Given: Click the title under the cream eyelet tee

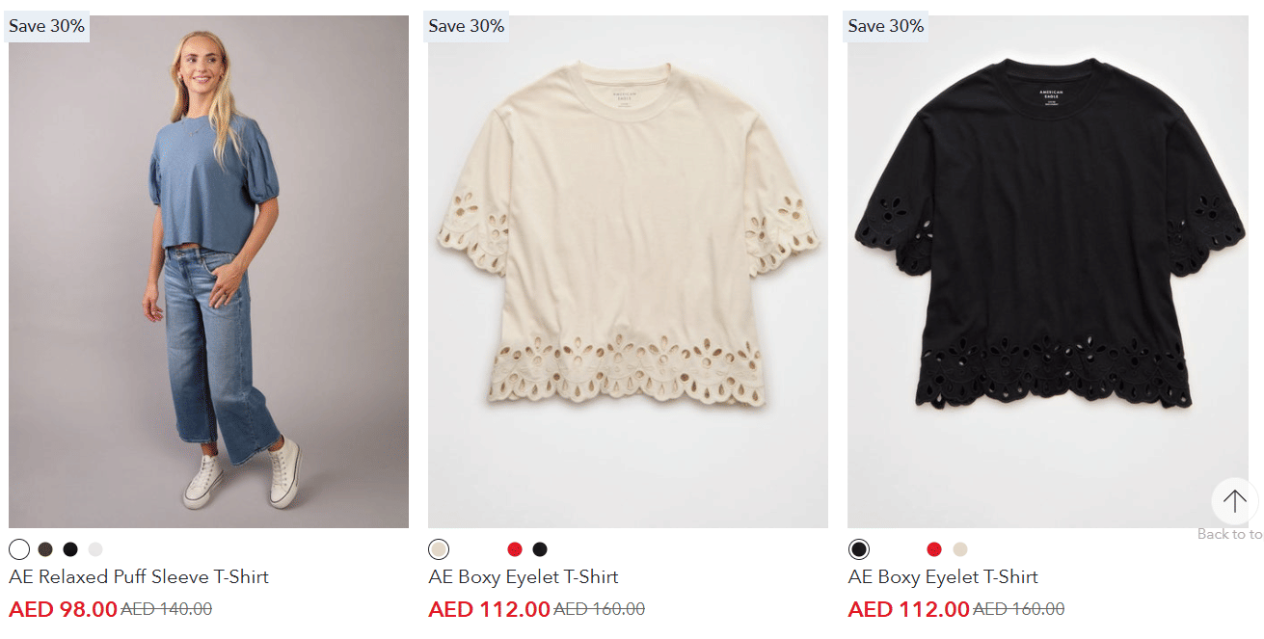Looking at the screenshot, I should pyautogui.click(x=524, y=577).
